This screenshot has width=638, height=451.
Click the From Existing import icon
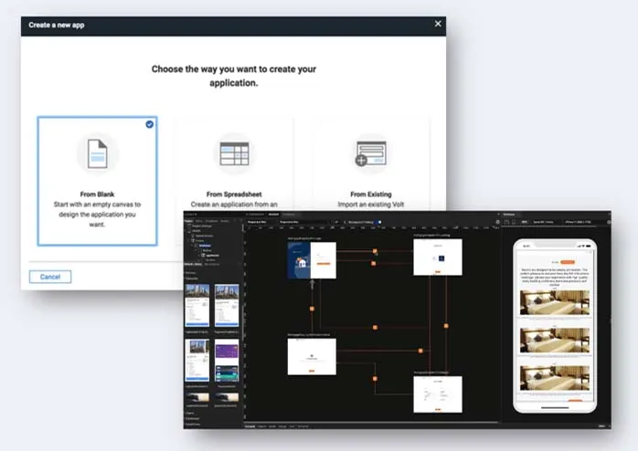[371, 153]
